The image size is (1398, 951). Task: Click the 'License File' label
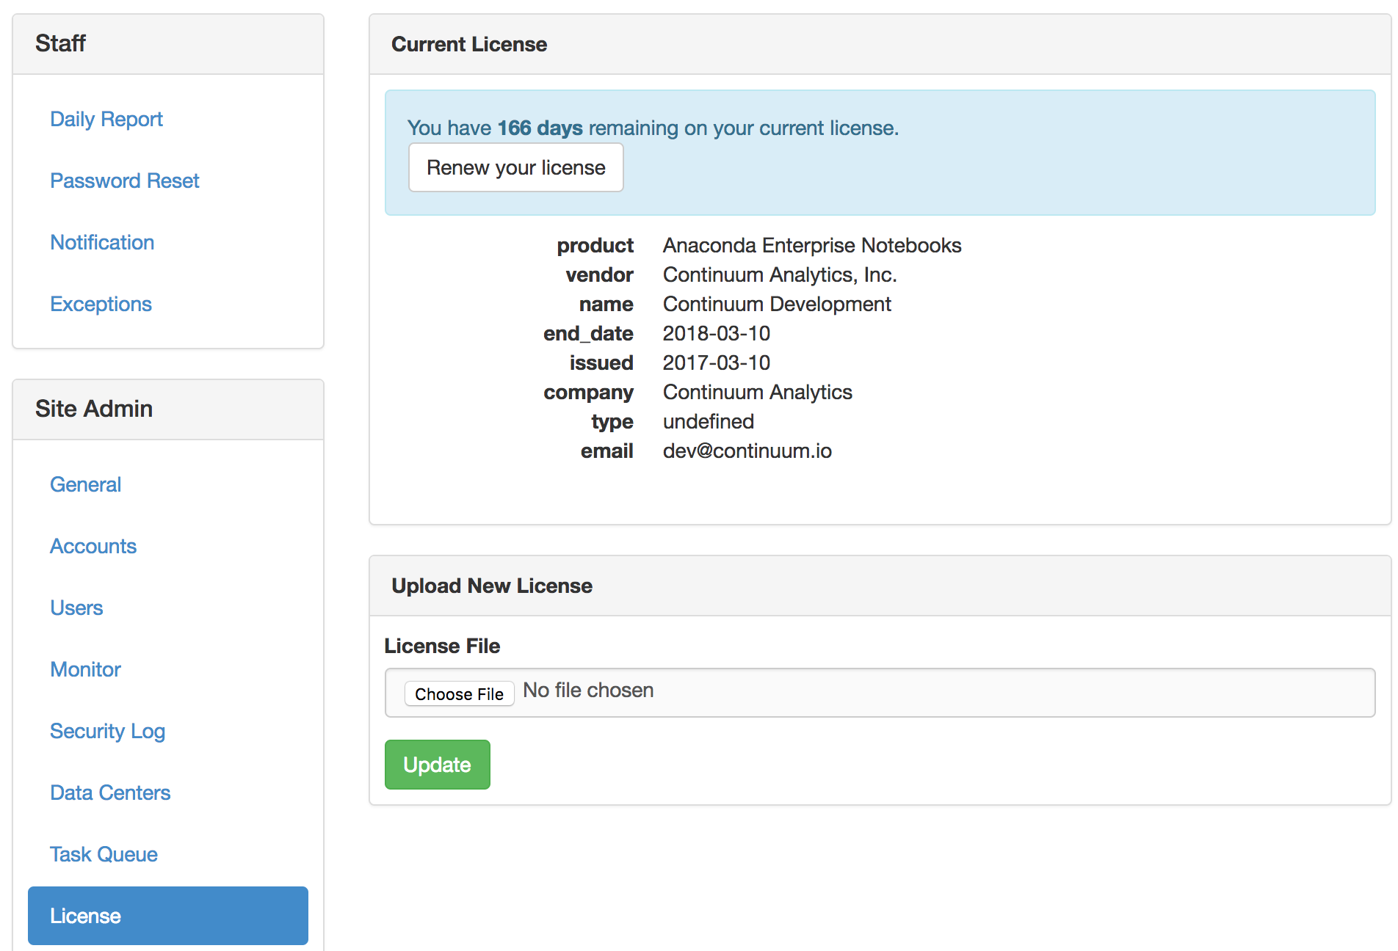[x=442, y=646]
